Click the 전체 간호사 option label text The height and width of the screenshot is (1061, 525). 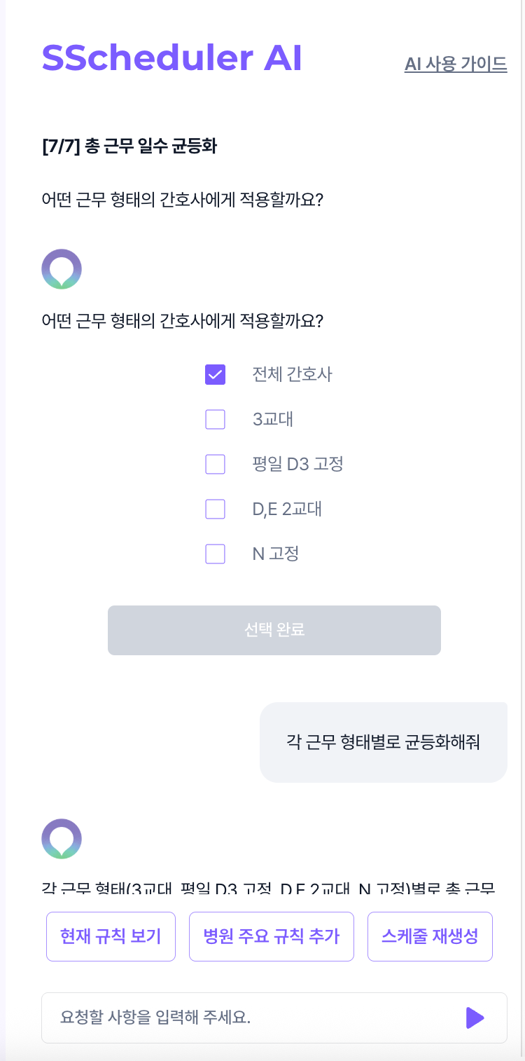click(293, 375)
